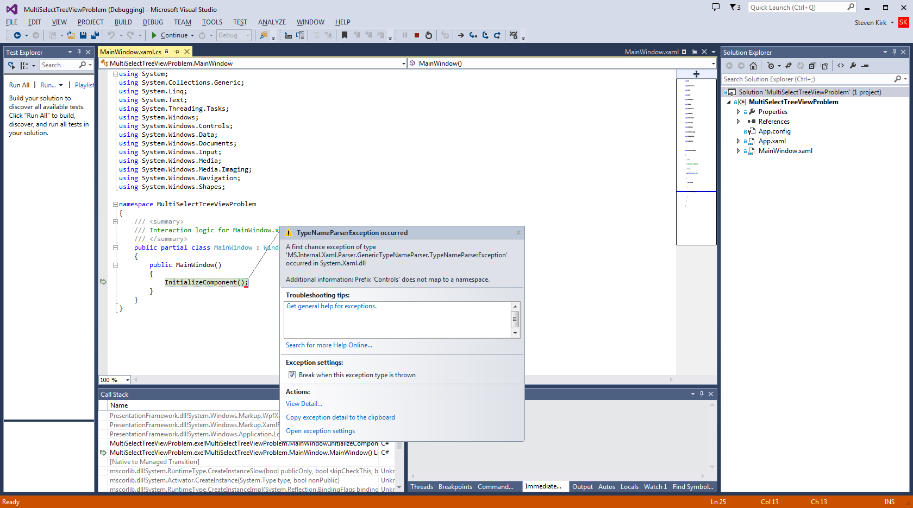The width and height of the screenshot is (913, 508).
Task: Click the Find in Files toolbar icon
Action: tap(264, 35)
